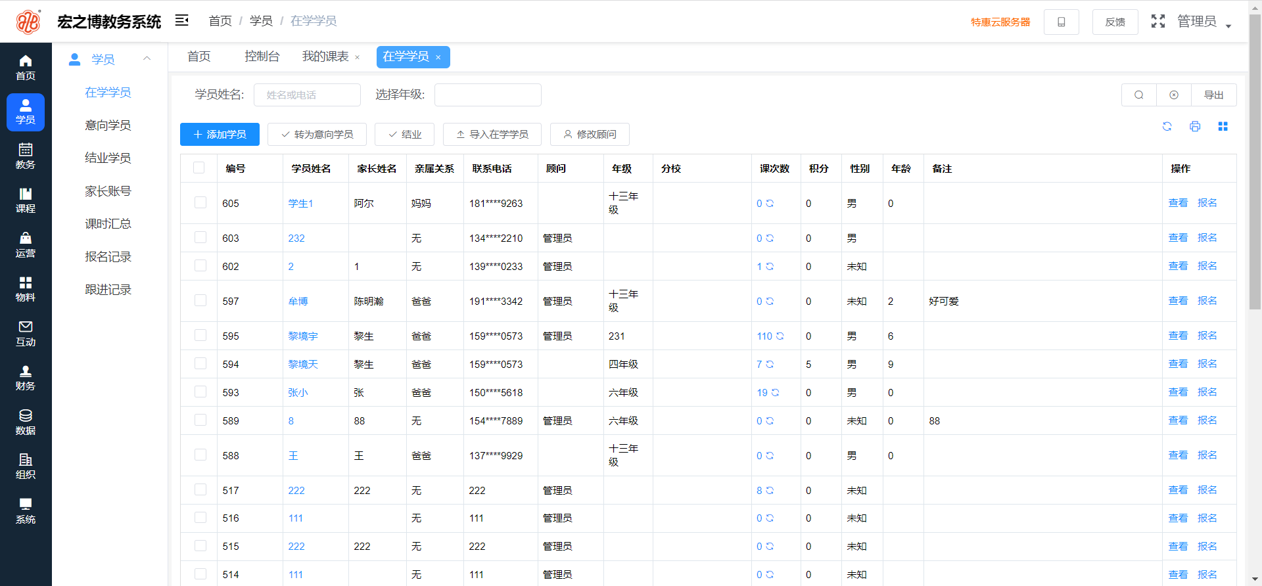Refresh lesson count for 黎境宇 row
The image size is (1262, 586).
tap(780, 336)
